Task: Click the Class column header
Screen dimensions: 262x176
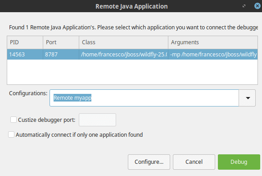Action: [x=123, y=42]
